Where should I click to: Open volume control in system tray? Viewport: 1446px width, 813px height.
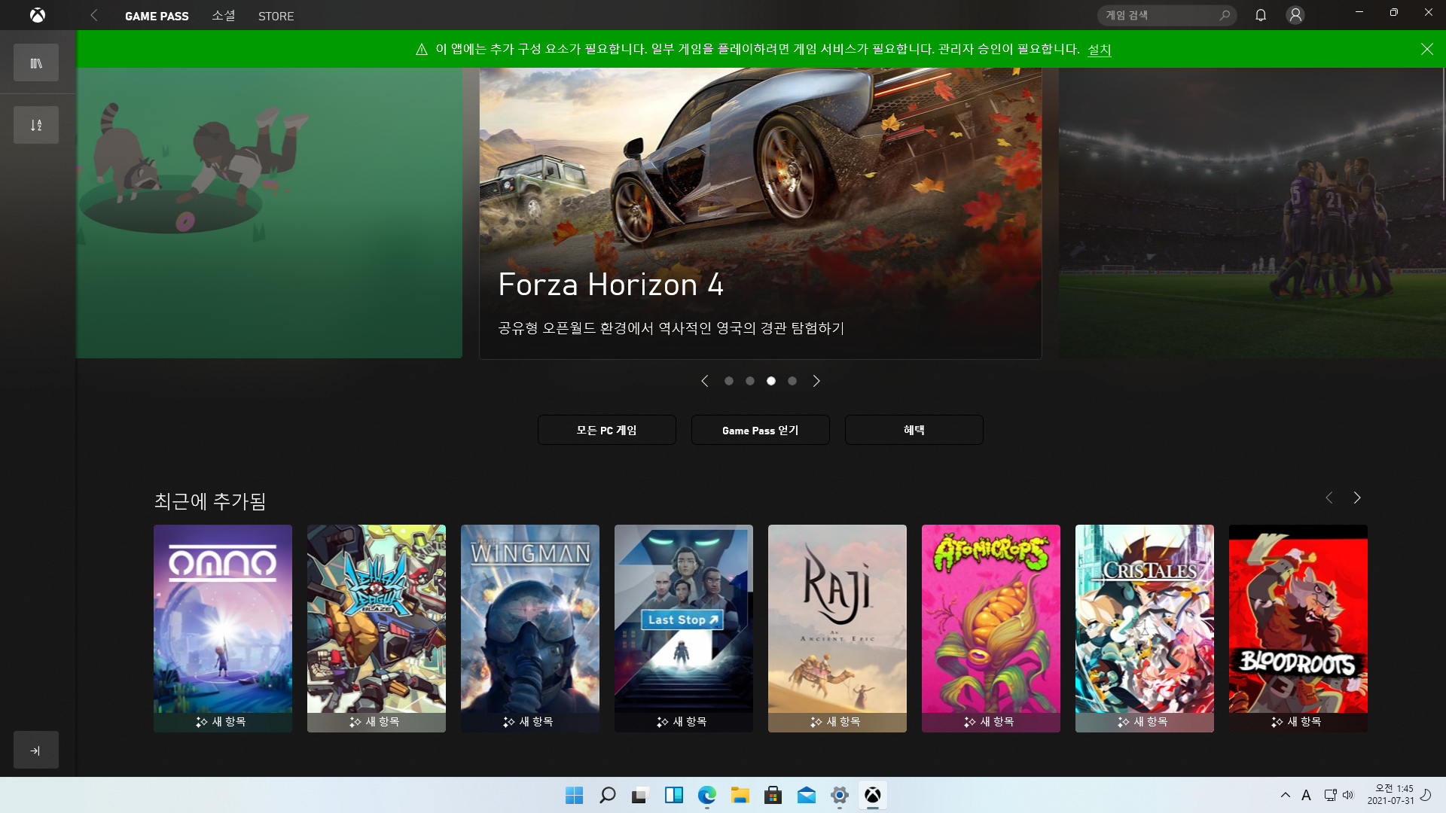pos(1348,795)
